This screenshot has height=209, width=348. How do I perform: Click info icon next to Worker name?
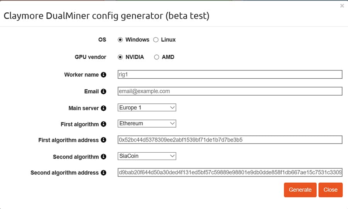103,75
